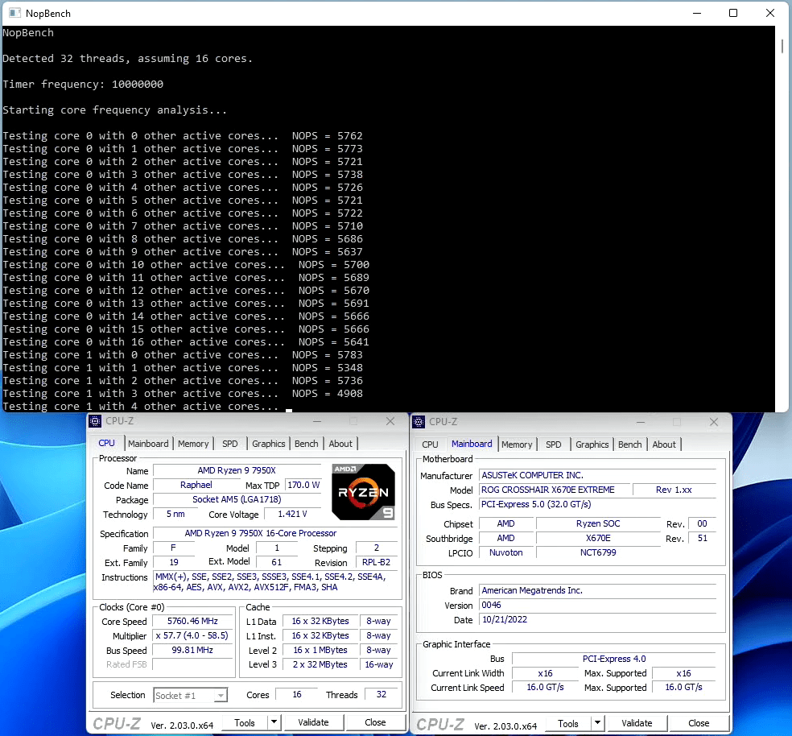This screenshot has width=792, height=736.
Task: Open Bench tab in the Processor window
Action: pos(306,444)
